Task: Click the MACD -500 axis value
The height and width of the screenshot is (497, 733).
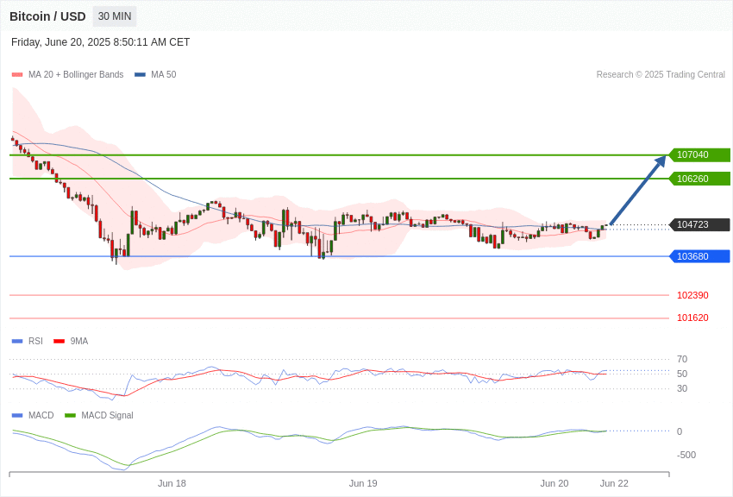Action: [686, 455]
